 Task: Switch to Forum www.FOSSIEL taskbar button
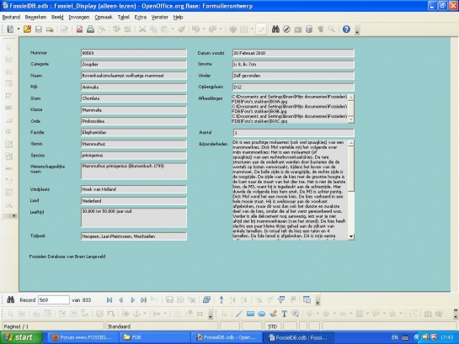pos(83,337)
